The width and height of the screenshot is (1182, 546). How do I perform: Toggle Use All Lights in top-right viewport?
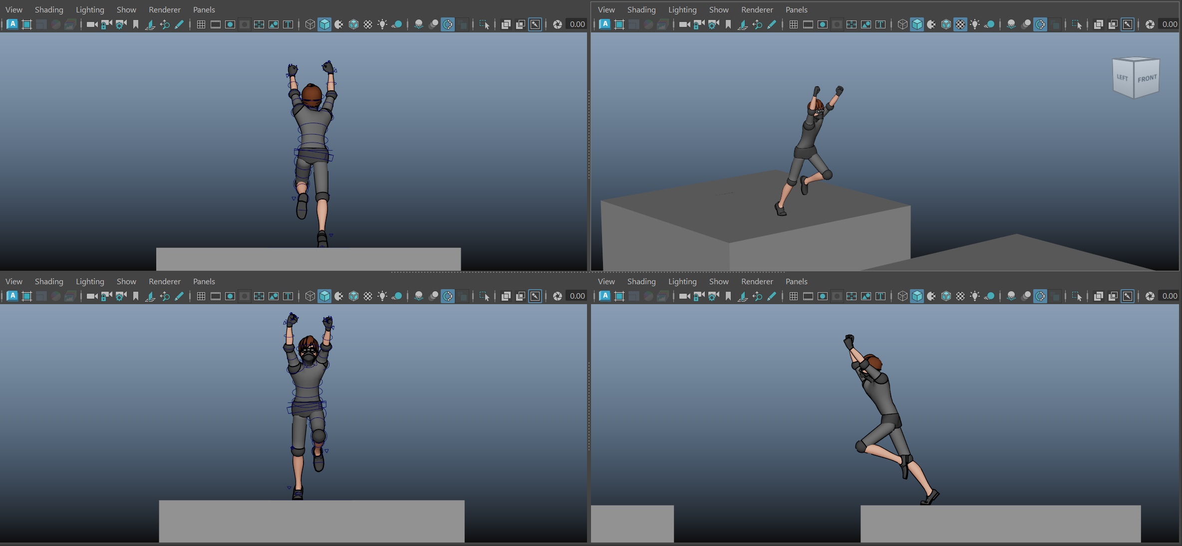[975, 24]
